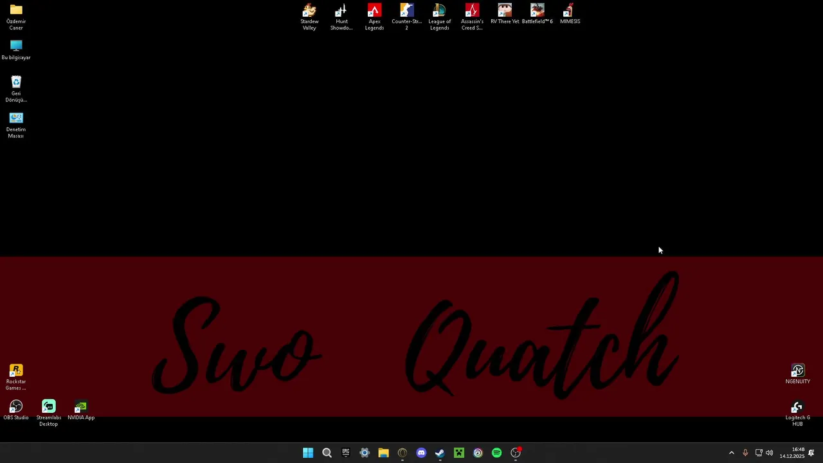
Task: Open OBS Studio from taskbar
Action: coord(516,453)
